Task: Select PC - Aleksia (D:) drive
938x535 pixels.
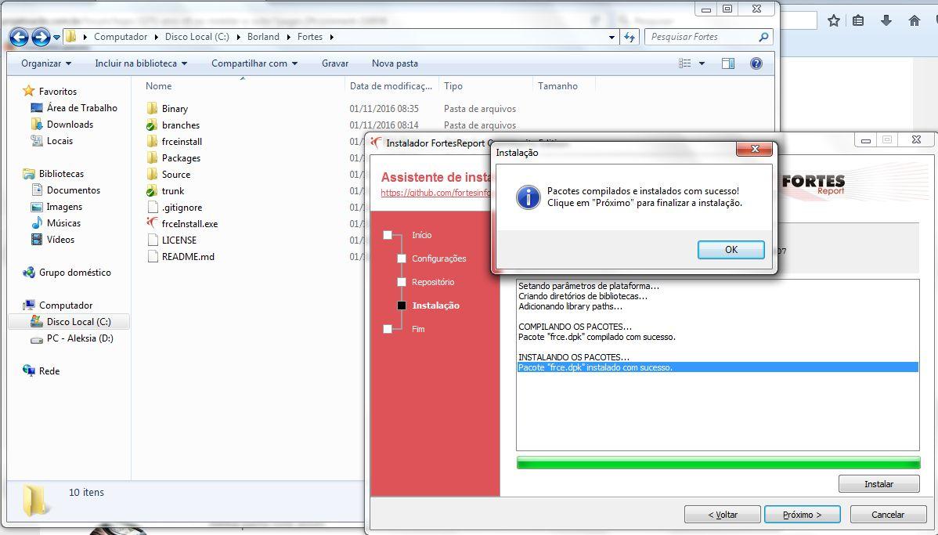Action: [x=80, y=338]
